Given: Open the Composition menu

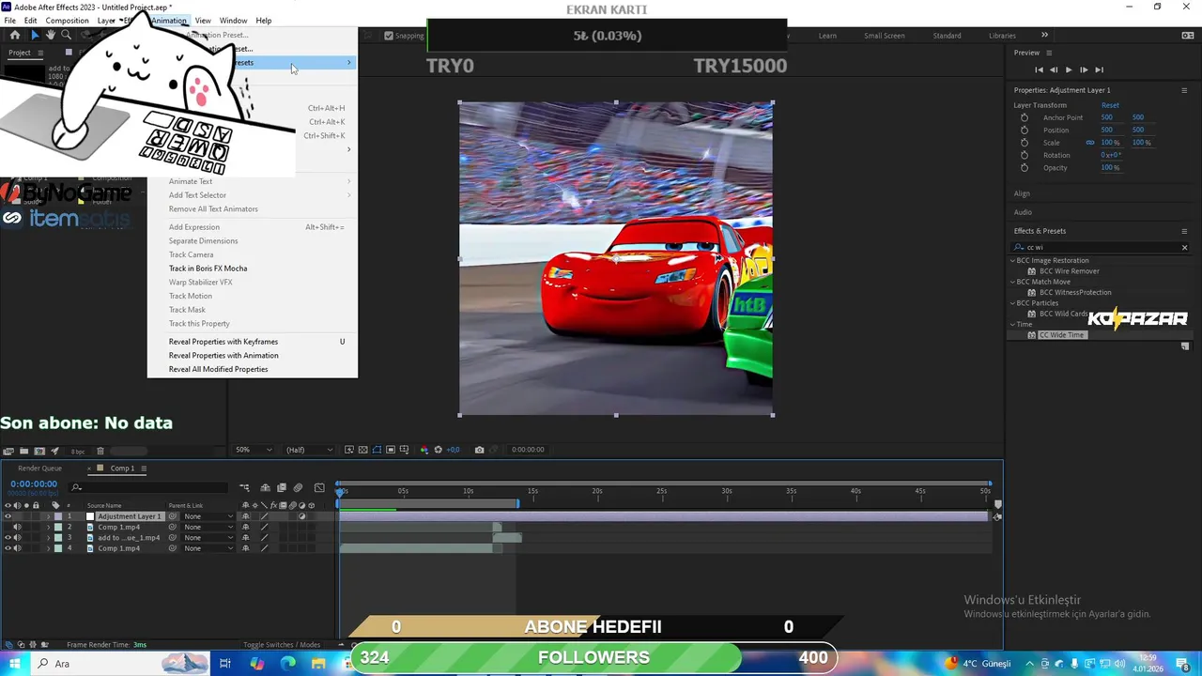Looking at the screenshot, I should click(68, 21).
